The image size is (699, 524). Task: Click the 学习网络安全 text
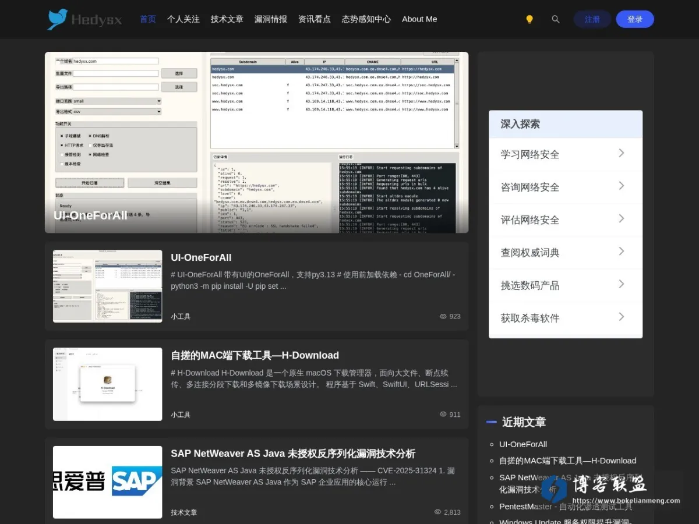pyautogui.click(x=530, y=154)
